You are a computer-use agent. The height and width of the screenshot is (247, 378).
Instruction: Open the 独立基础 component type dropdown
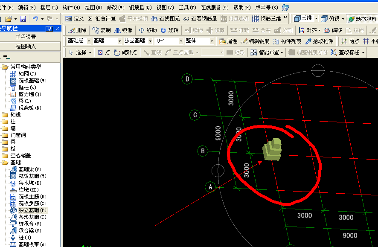tap(150, 41)
